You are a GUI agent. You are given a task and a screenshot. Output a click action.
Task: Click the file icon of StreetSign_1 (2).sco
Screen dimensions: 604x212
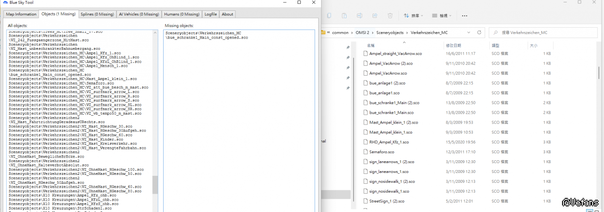365,201
